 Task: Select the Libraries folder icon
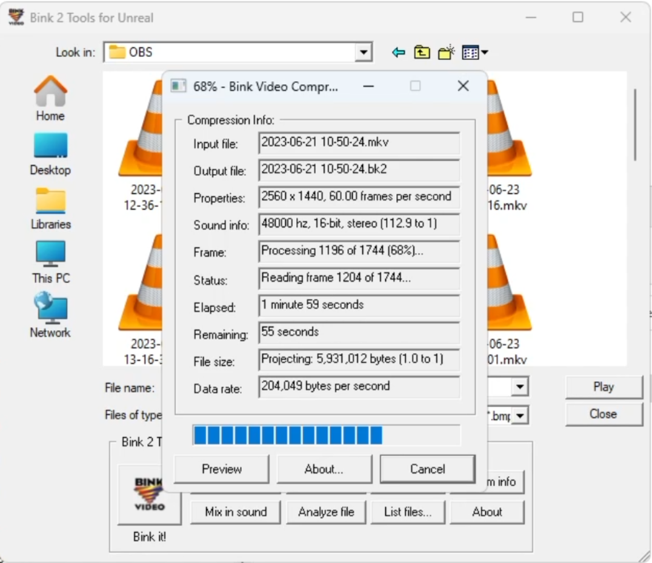click(50, 202)
